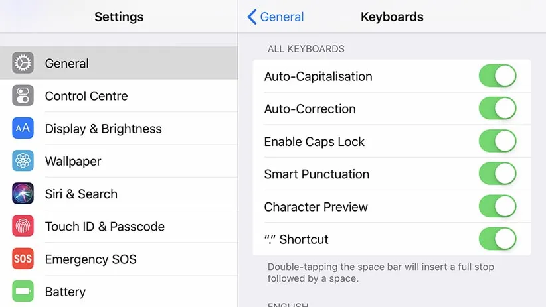Click the General gear icon

[23, 63]
